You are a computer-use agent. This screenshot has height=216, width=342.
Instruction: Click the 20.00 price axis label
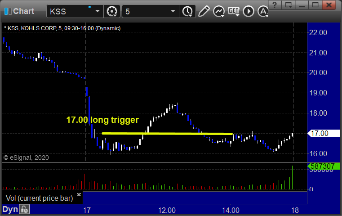(x=318, y=73)
